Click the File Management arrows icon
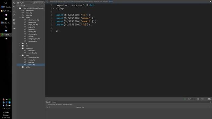 [x=14, y=7]
